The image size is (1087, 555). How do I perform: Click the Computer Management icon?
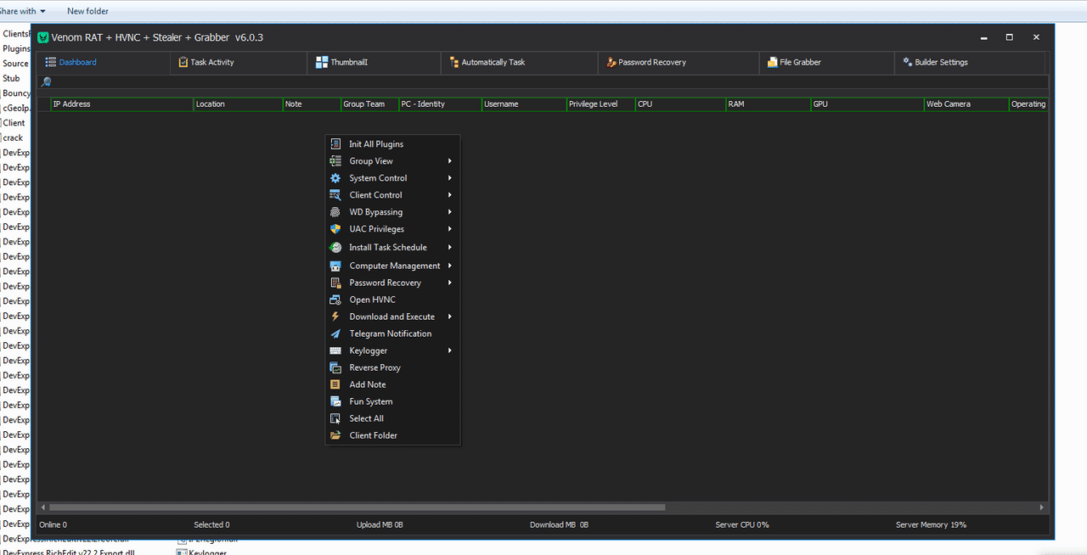[336, 265]
